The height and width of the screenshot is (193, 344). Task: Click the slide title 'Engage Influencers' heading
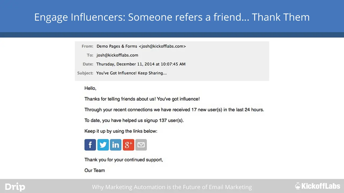tap(172, 17)
